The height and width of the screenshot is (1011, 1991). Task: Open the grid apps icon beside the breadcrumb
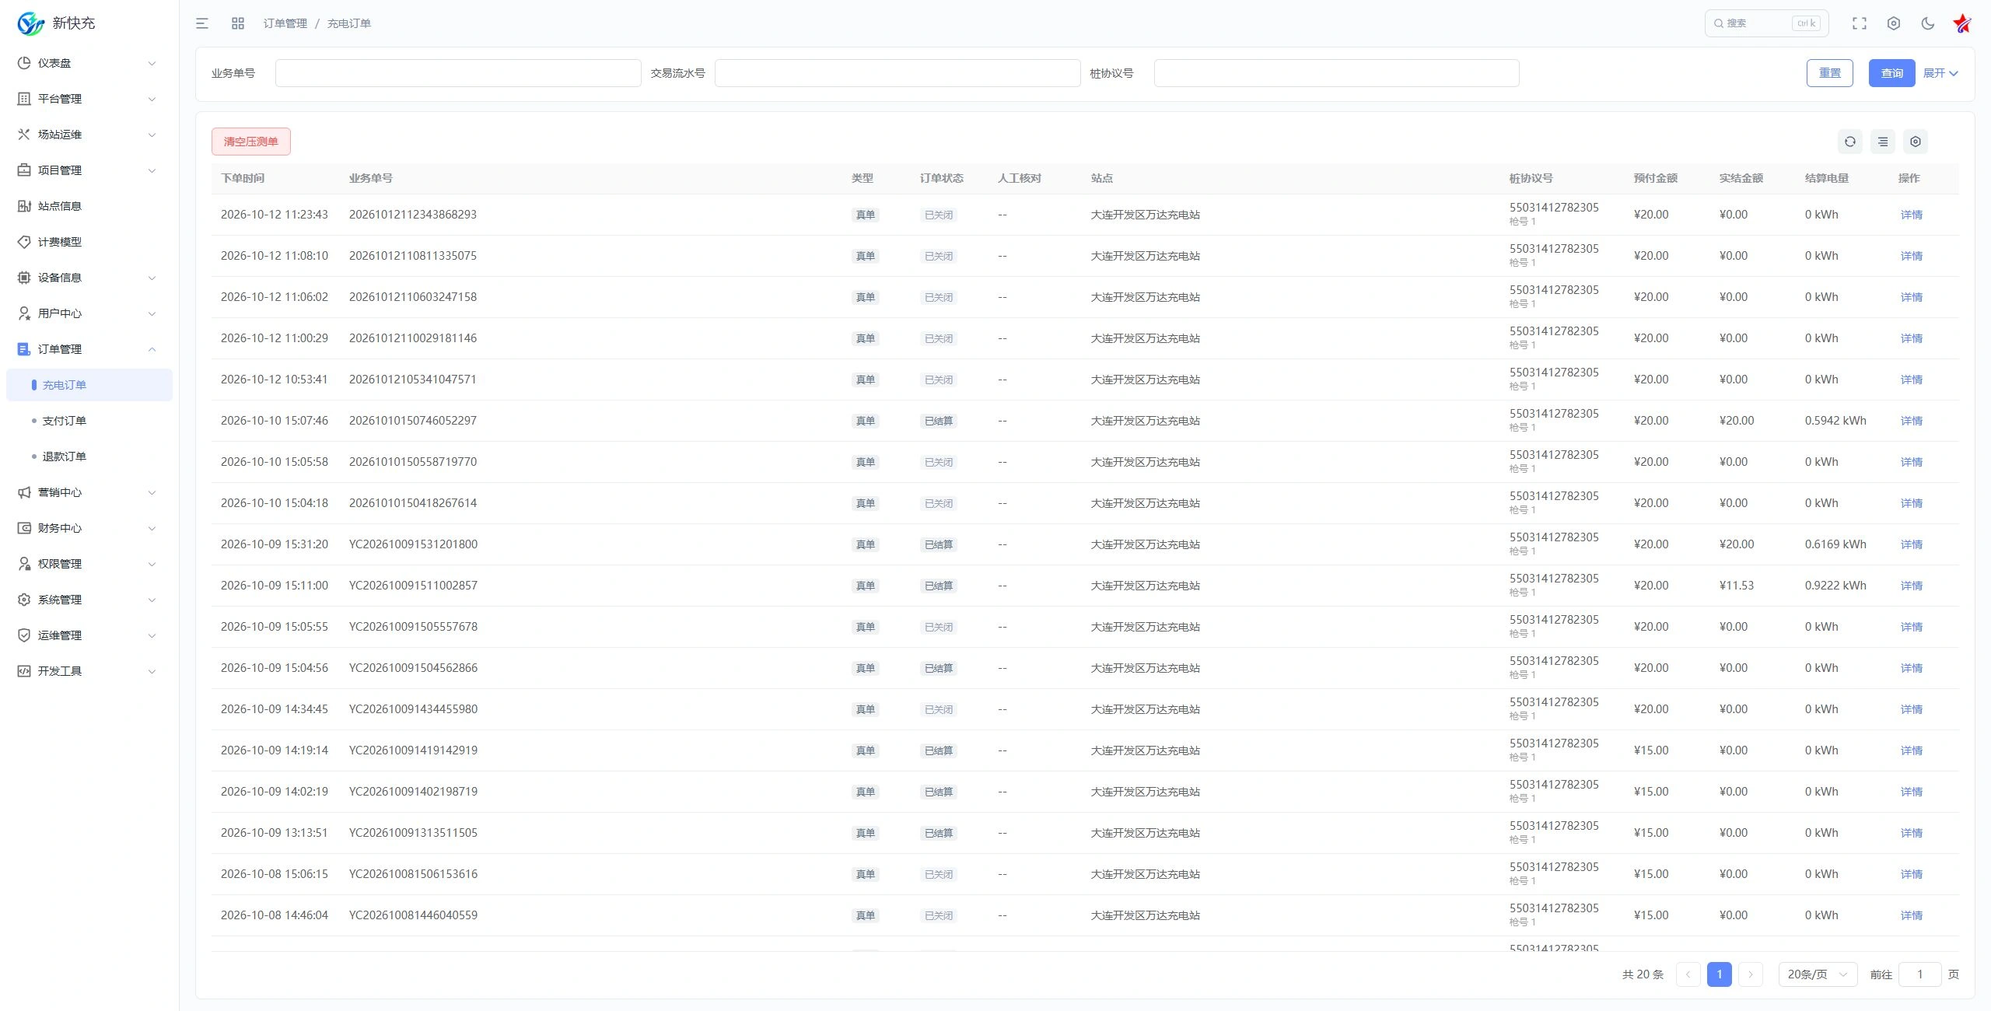coord(238,23)
